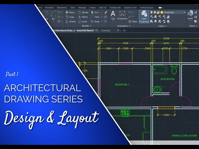Select the Trim tool
This screenshot has width=199, height=149.
tap(95, 12)
